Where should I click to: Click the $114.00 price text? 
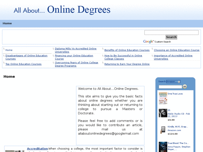coord(173,134)
